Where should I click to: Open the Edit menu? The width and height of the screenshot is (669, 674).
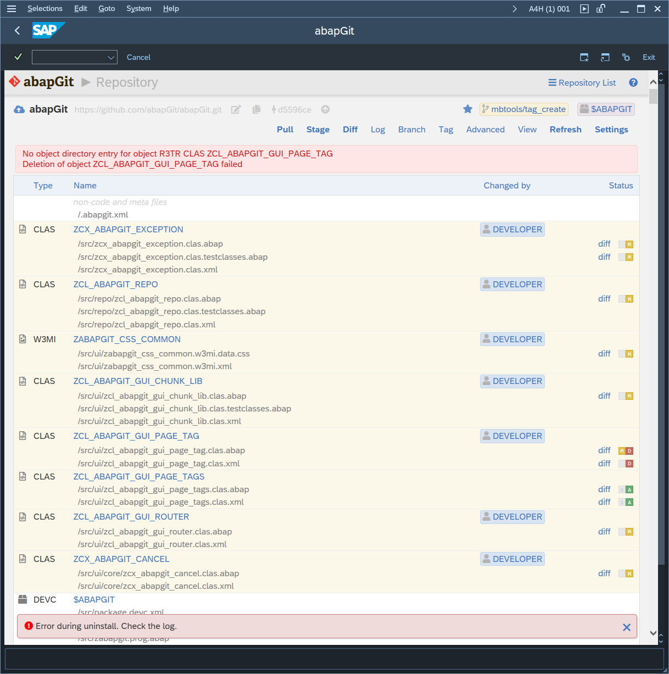tap(81, 9)
